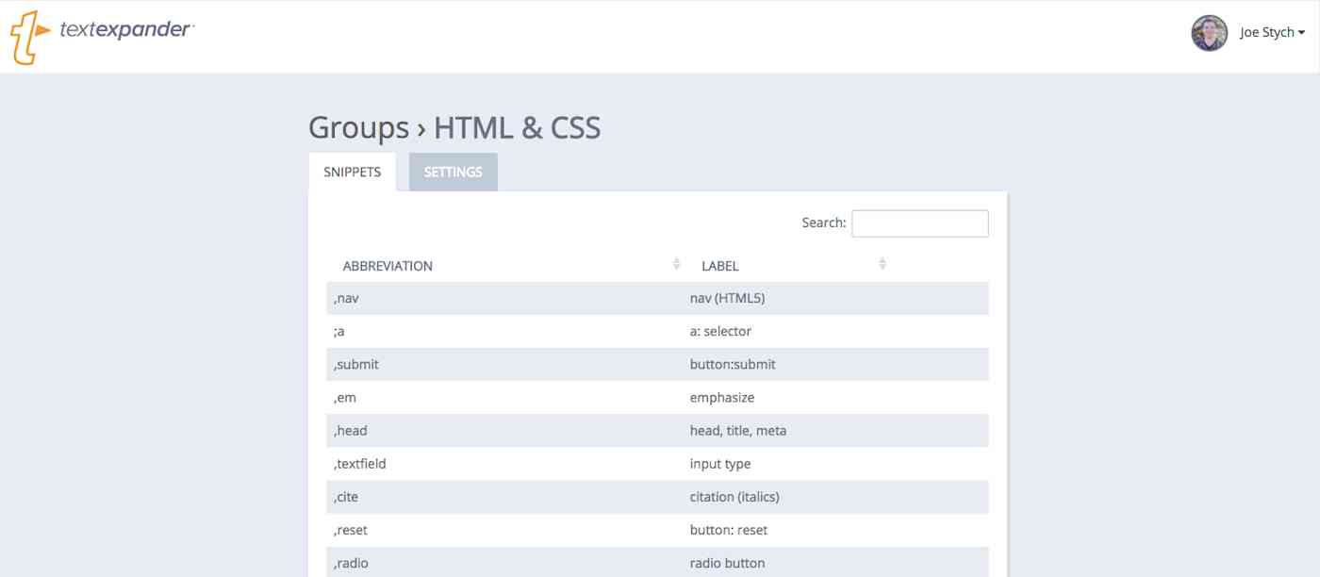This screenshot has height=577, width=1320.
Task: Switch to the SETTINGS tab
Action: pos(454,172)
